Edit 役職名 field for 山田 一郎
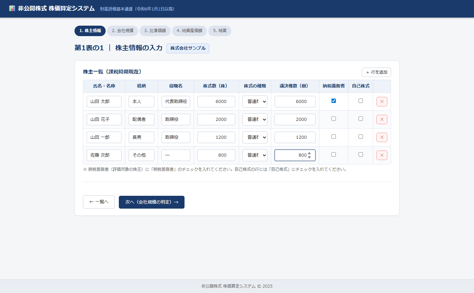 [176, 137]
